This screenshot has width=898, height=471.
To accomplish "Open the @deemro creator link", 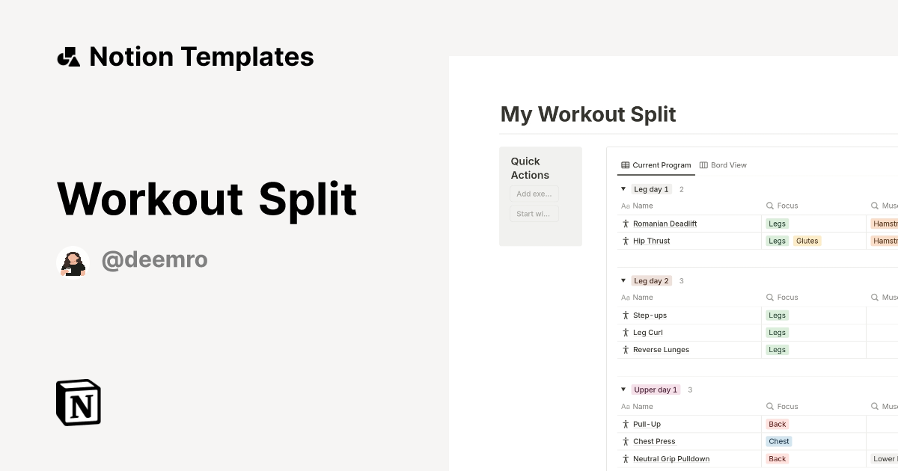I will (154, 259).
